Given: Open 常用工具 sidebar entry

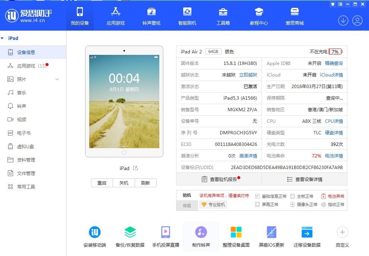Looking at the screenshot, I should (x=33, y=187).
